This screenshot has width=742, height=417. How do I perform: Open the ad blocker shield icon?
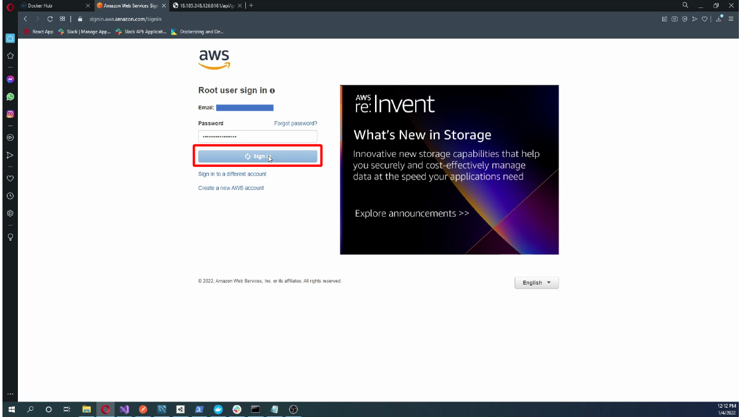[685, 19]
